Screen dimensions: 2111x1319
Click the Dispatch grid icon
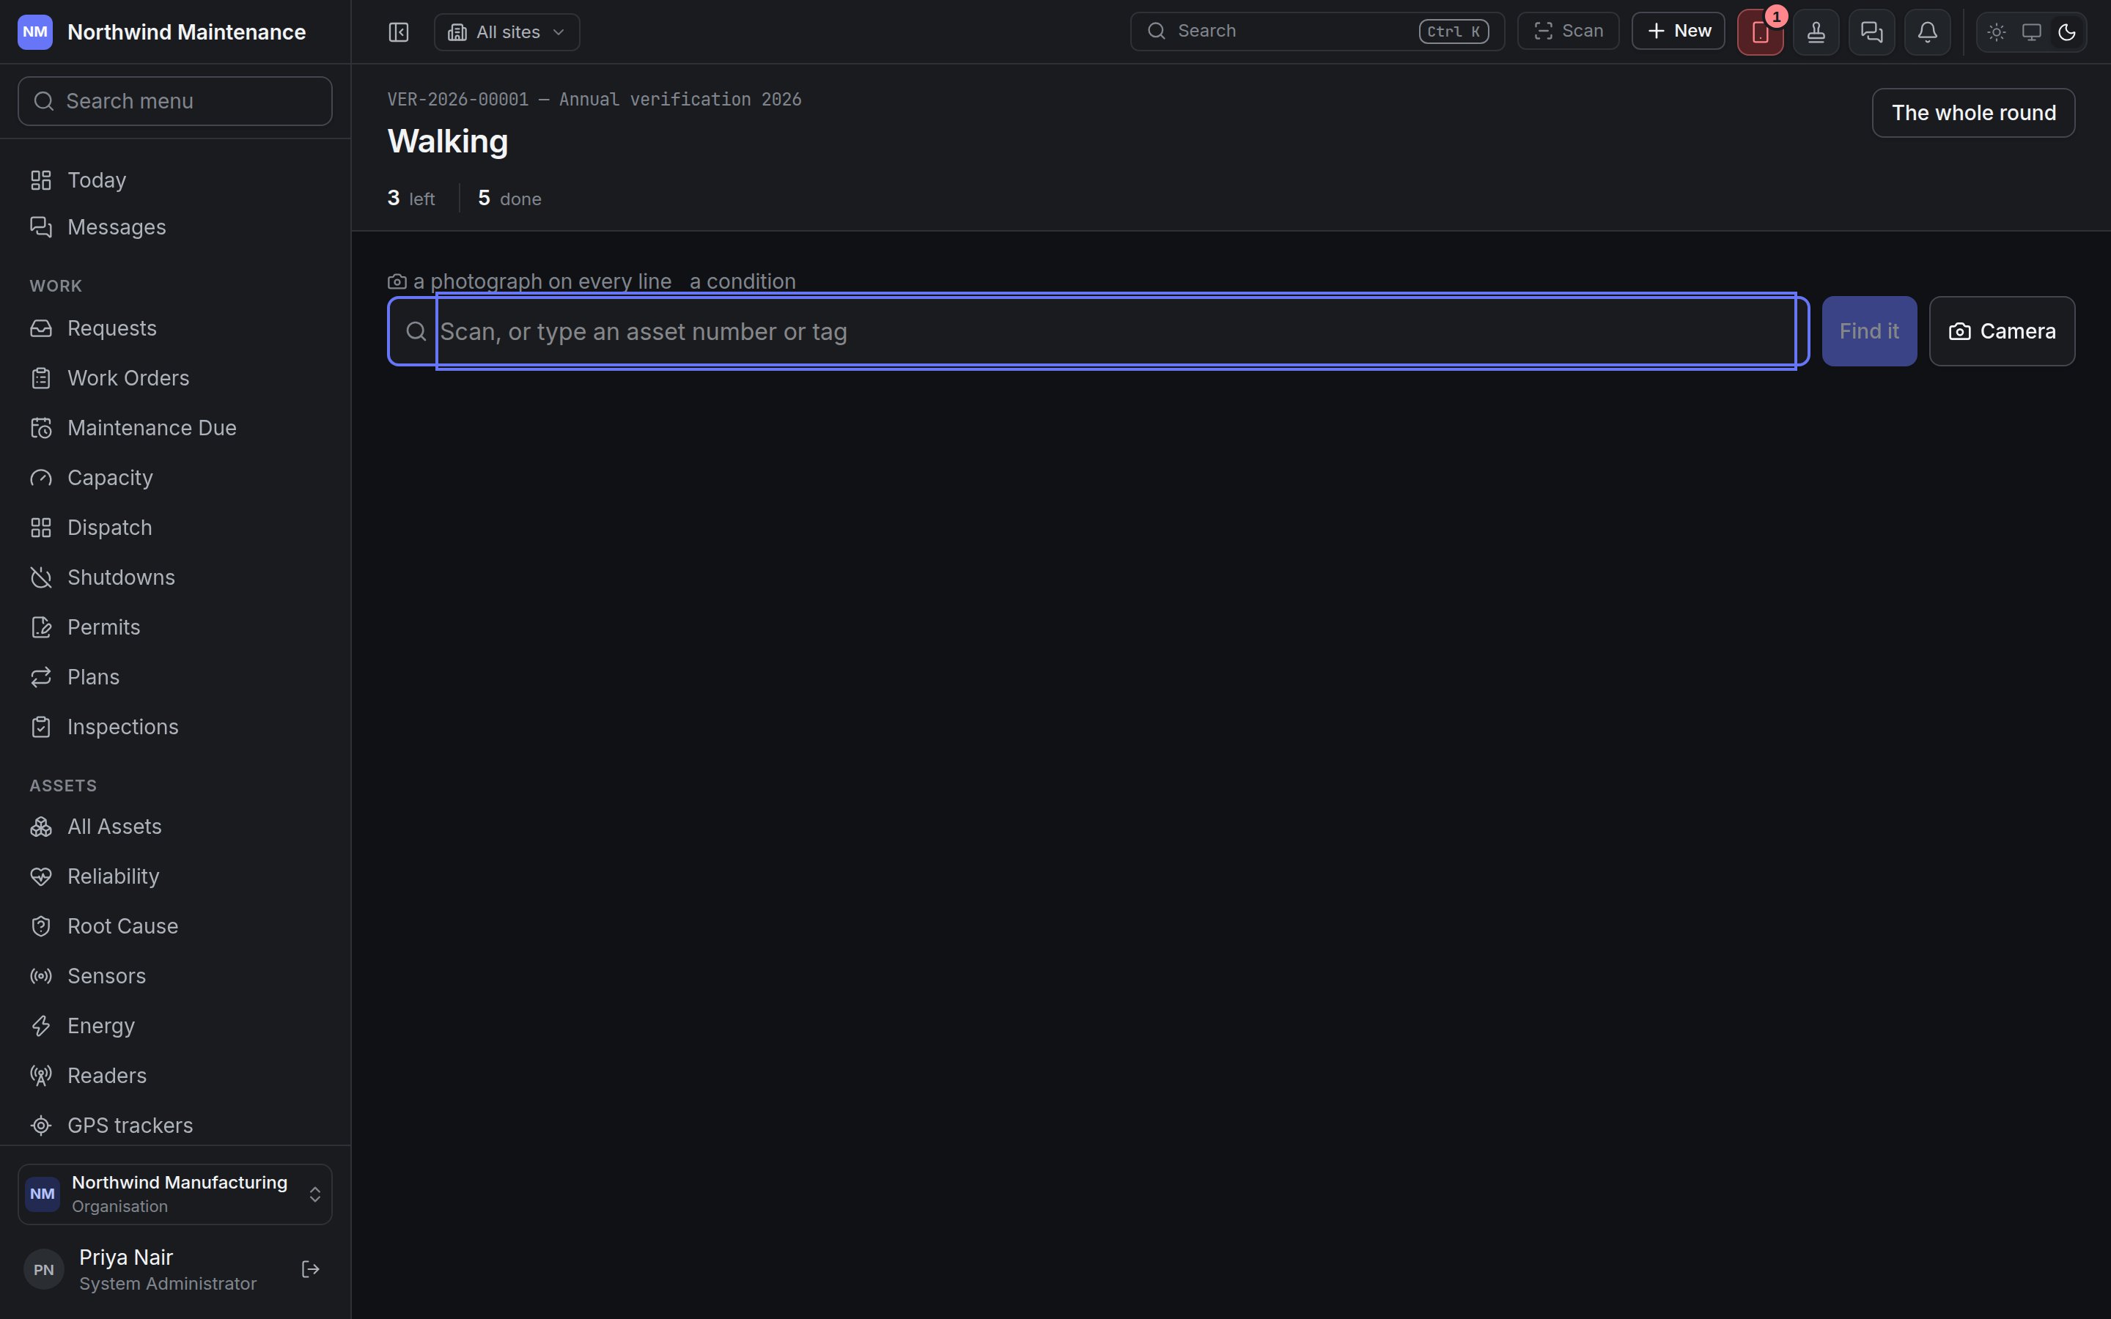coord(41,528)
